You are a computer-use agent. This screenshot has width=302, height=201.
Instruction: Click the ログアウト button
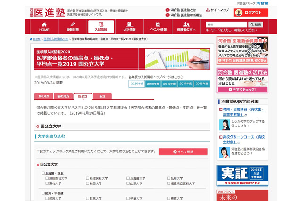251,13
